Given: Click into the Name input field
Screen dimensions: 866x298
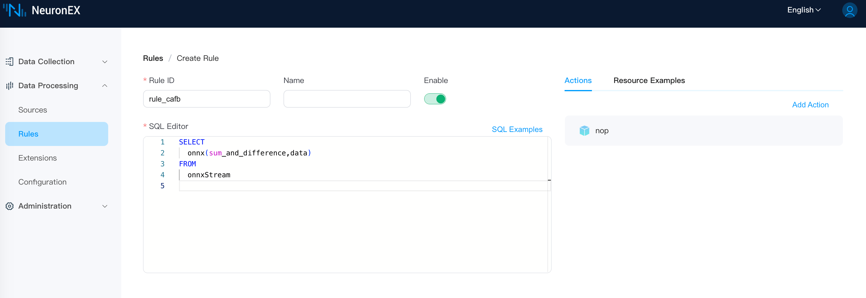Looking at the screenshot, I should 347,99.
